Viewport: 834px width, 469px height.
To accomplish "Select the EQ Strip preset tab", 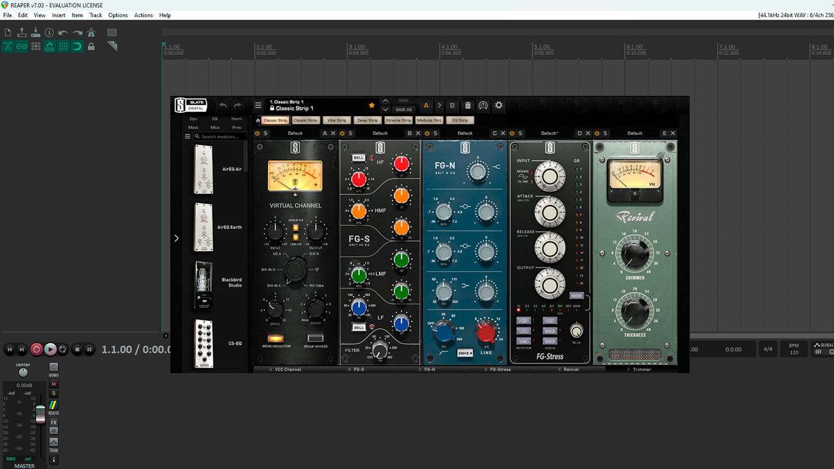I will click(x=460, y=120).
